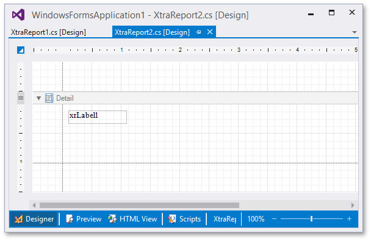Switch to XtraReport1.cs [Design] tab
This screenshot has width=371, height=241.
(48, 32)
